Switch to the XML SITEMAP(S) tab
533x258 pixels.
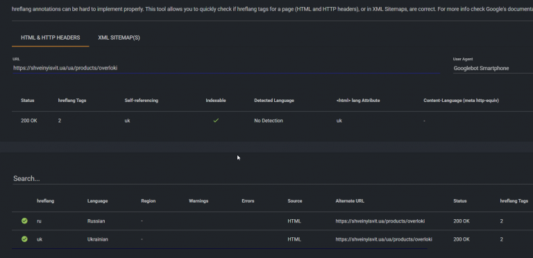point(119,37)
